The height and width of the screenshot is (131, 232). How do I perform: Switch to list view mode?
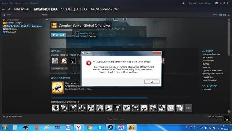tap(224, 15)
